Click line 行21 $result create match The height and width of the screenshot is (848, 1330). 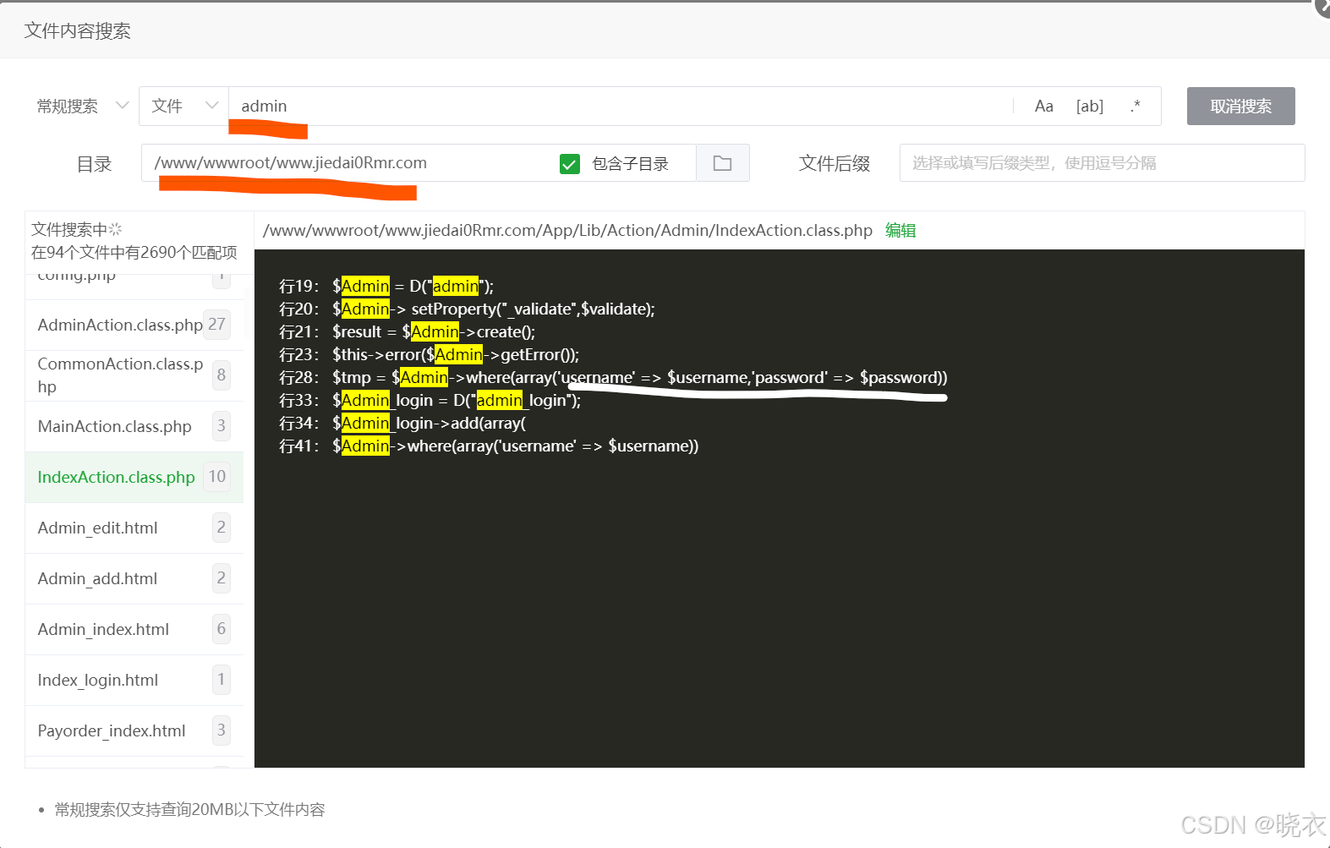(407, 331)
